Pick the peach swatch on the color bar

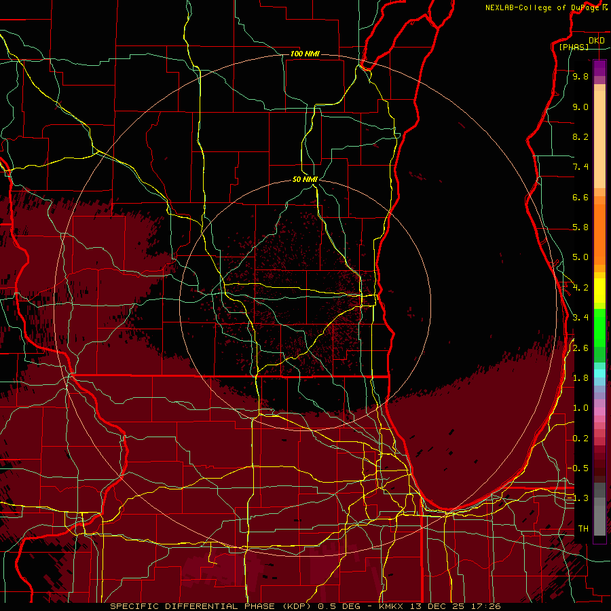pyautogui.click(x=599, y=139)
